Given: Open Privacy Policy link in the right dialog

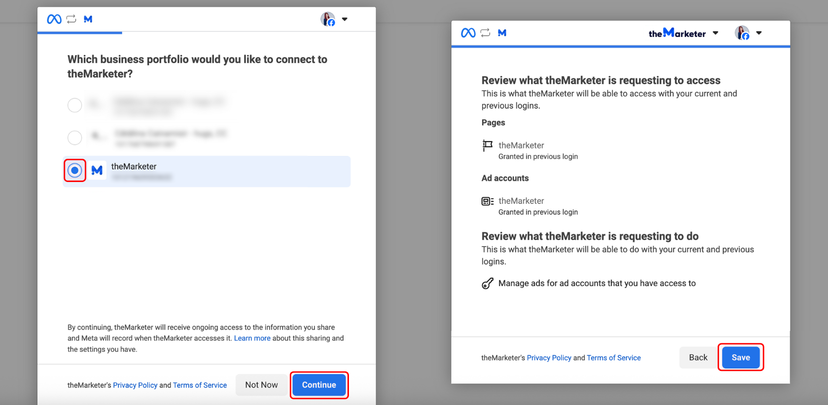Looking at the screenshot, I should [x=549, y=358].
